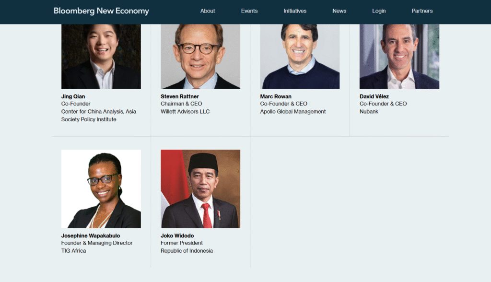Click the Apollo Global Management text
Screen dimensions: 491x282
click(293, 112)
